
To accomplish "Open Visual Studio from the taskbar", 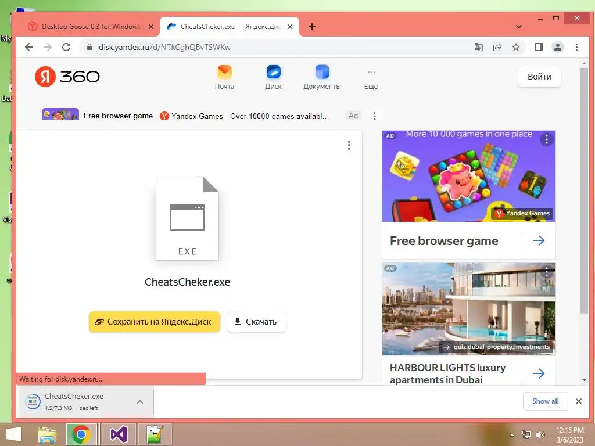I will point(119,434).
